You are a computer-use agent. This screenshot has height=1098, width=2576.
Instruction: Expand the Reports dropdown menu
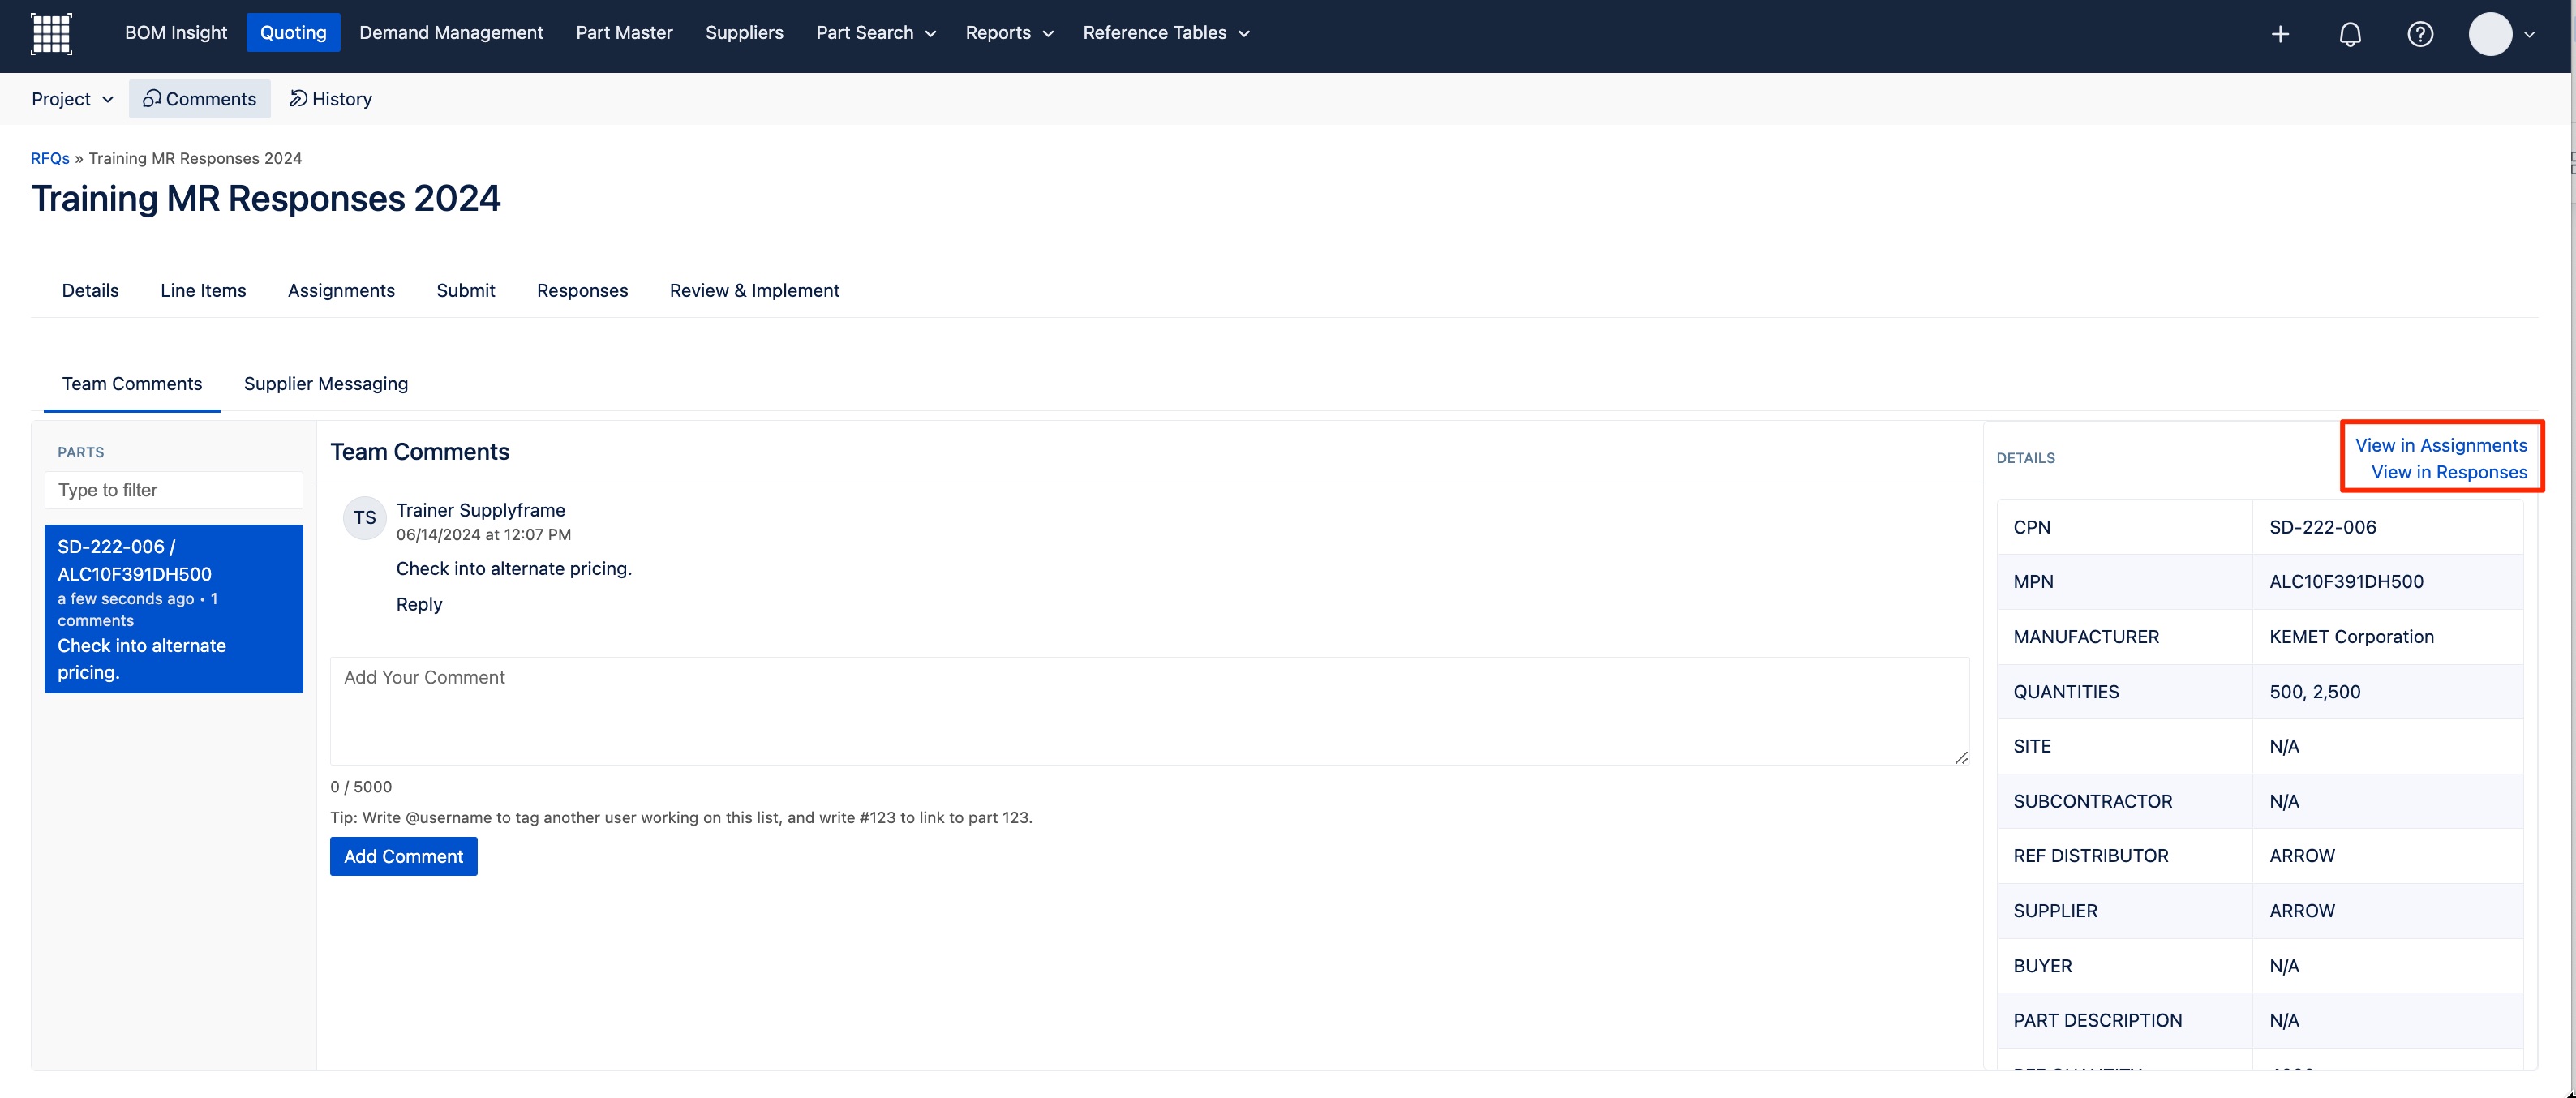coord(1009,32)
